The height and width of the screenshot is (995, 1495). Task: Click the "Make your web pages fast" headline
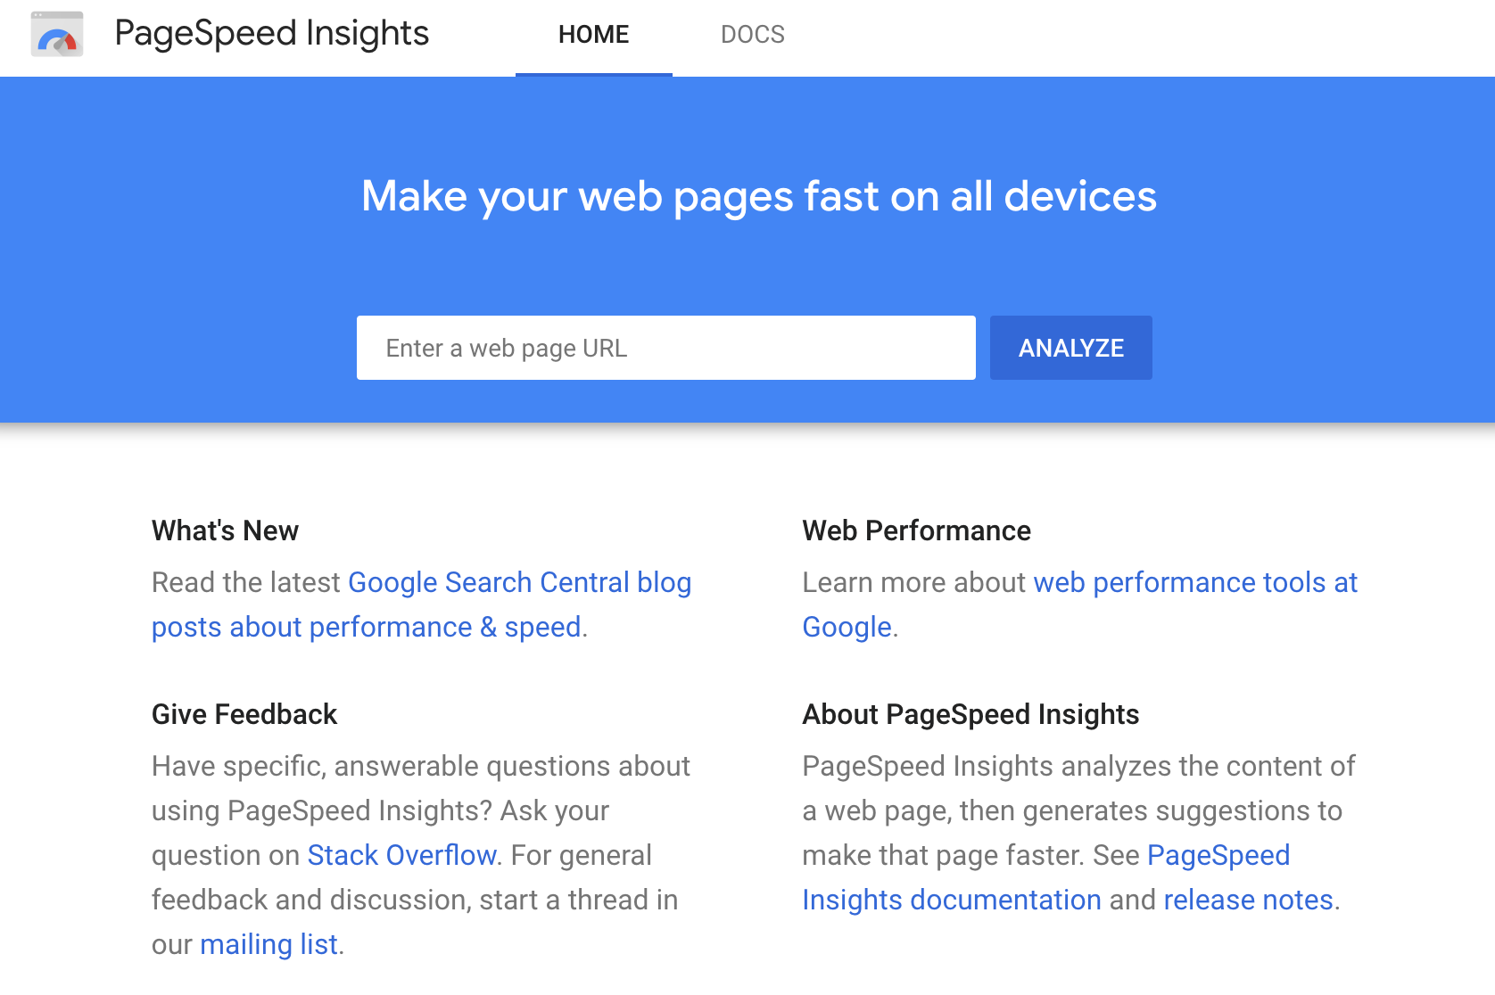coord(758,196)
